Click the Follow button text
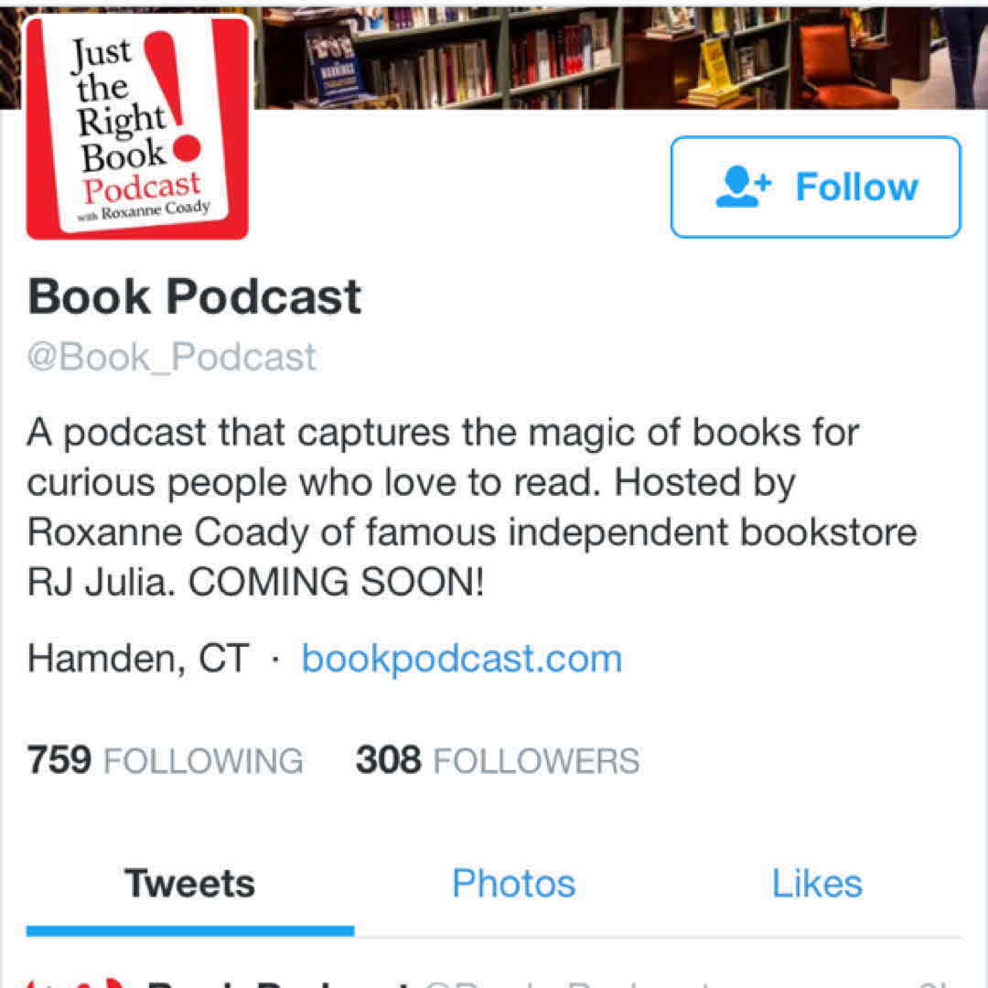Screen dimensions: 988x988 (857, 187)
